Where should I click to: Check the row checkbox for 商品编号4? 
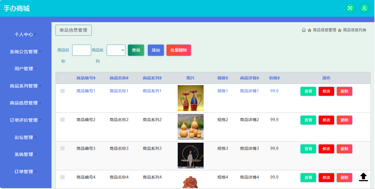[62, 177]
